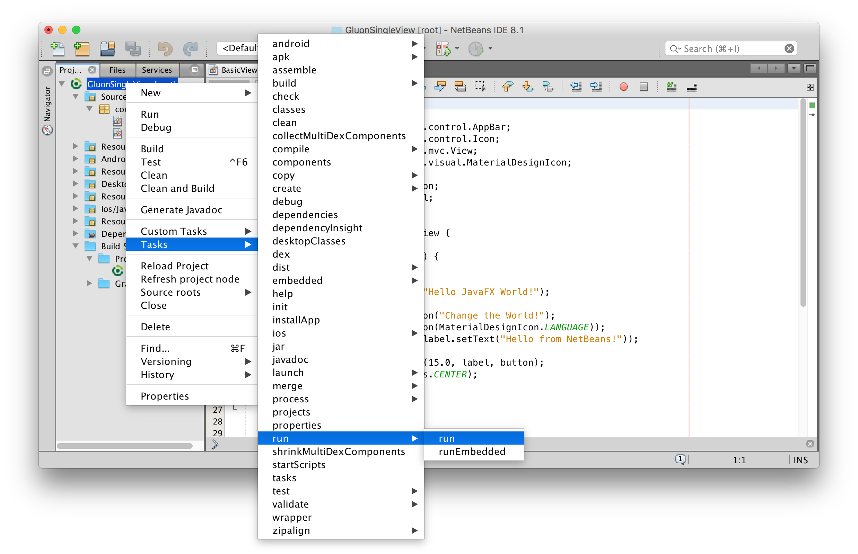Collapse the Source Packages tree node
Screen dimensions: 858x554
click(x=76, y=96)
